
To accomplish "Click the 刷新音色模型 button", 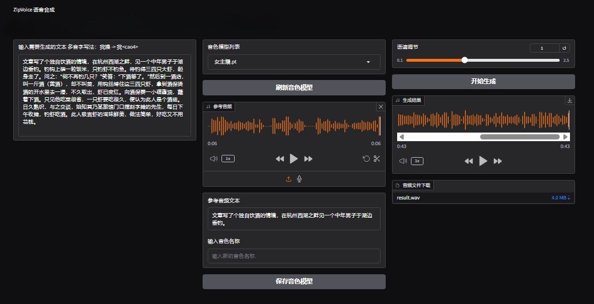I will pos(294,87).
